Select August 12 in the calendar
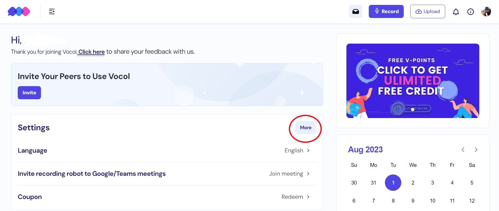 pyautogui.click(x=472, y=201)
